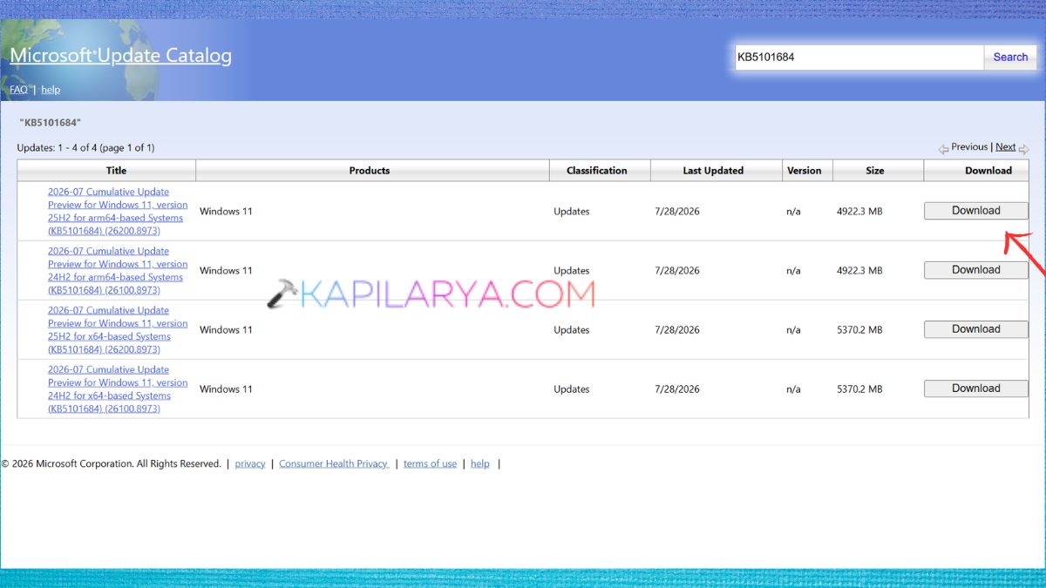The image size is (1046, 588).
Task: Open the Consumer Health Privacy link
Action: click(334, 464)
